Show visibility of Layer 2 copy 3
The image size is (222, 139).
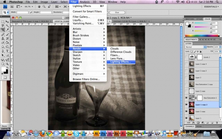pos(186,64)
